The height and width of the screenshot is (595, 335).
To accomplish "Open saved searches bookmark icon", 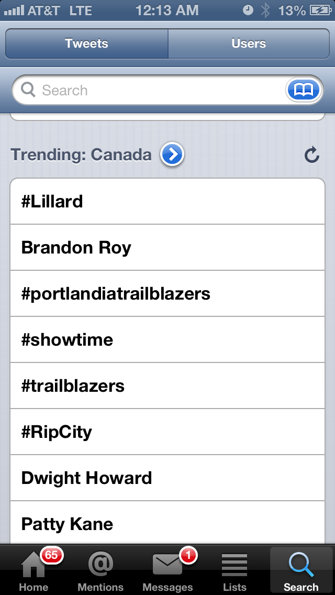I will coord(303,91).
